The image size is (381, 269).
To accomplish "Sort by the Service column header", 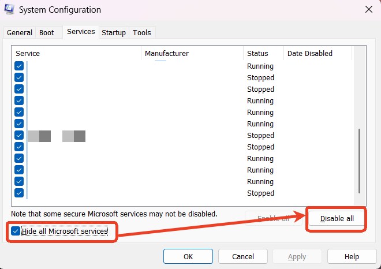I will pos(76,54).
